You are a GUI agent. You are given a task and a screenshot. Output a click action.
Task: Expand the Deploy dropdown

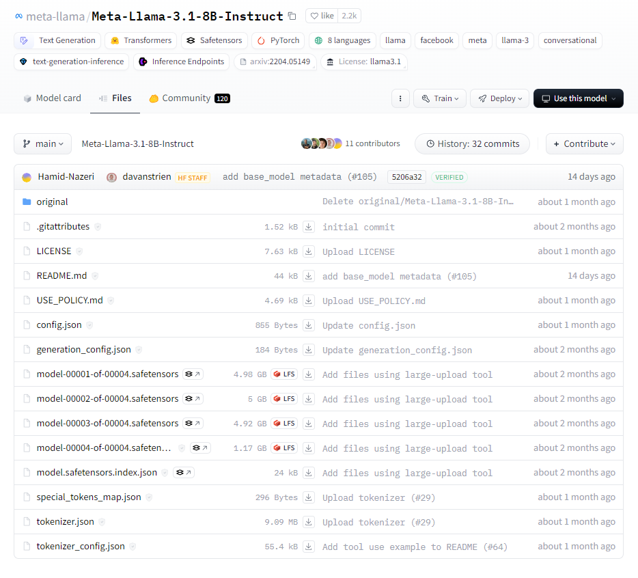499,98
